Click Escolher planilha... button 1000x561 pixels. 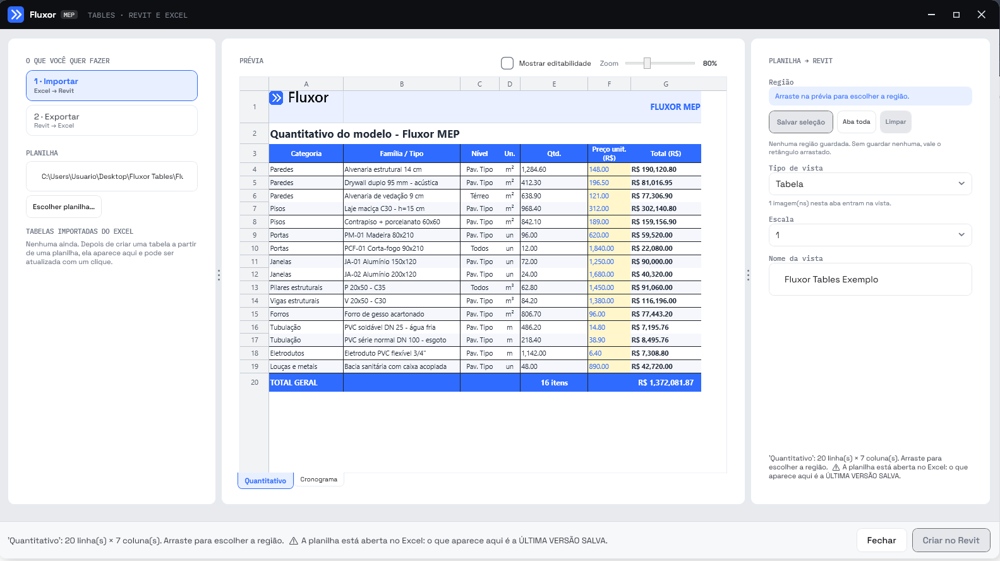pos(64,207)
